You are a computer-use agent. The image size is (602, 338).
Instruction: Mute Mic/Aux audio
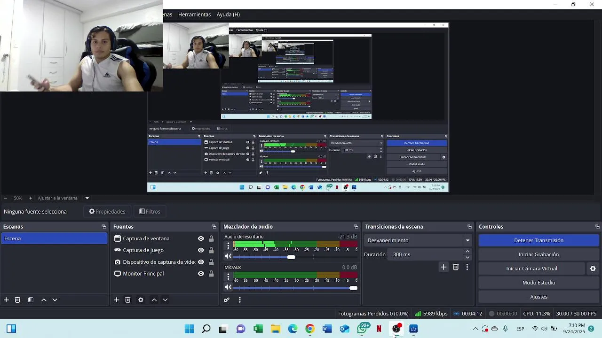click(x=228, y=287)
